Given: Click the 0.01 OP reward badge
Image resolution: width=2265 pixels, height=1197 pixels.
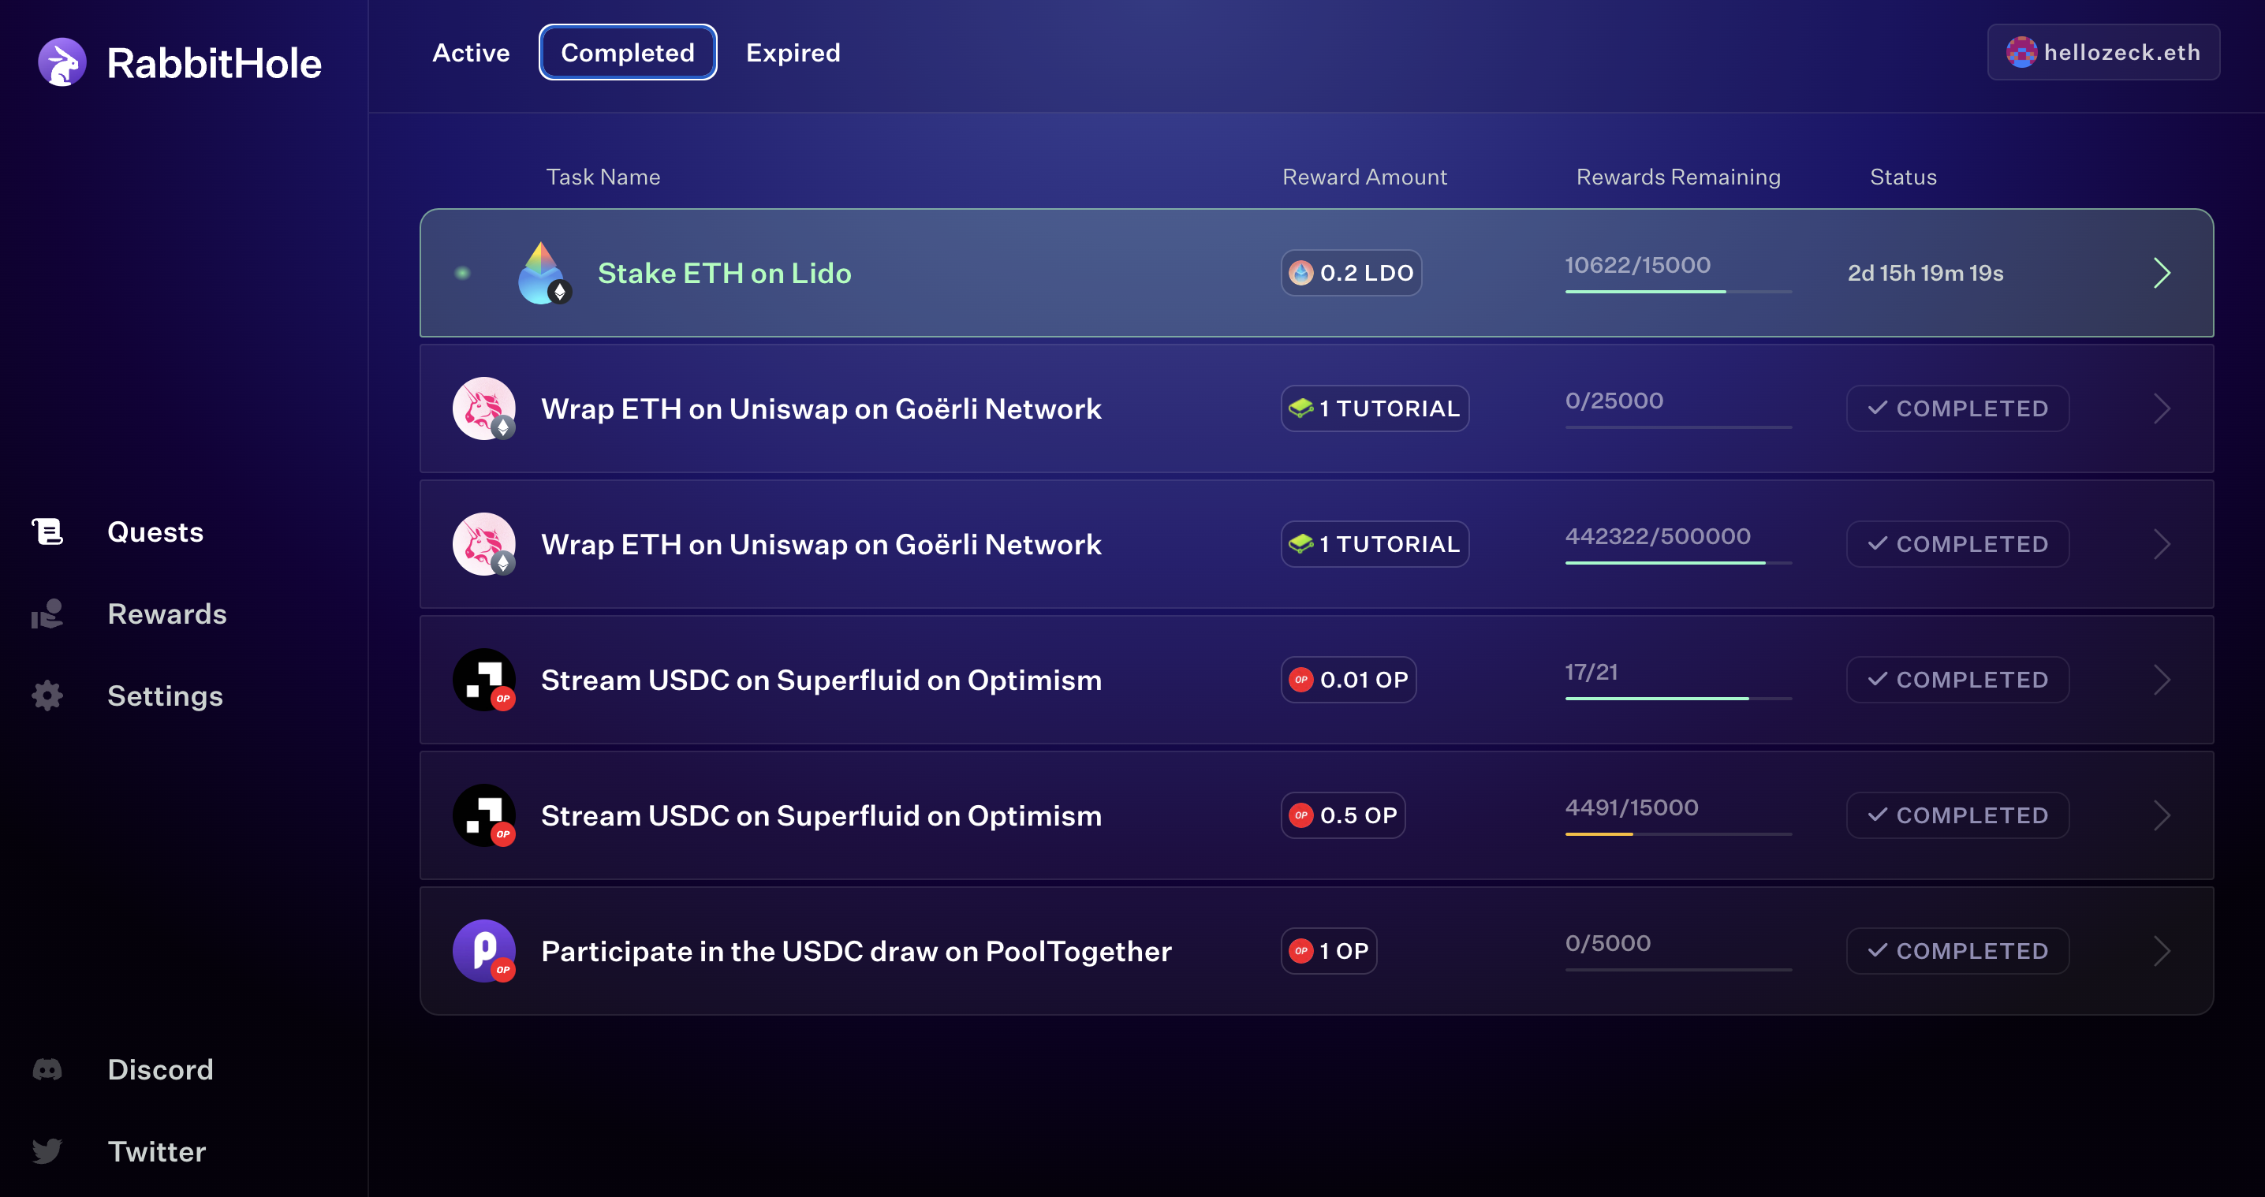Looking at the screenshot, I should (x=1349, y=680).
